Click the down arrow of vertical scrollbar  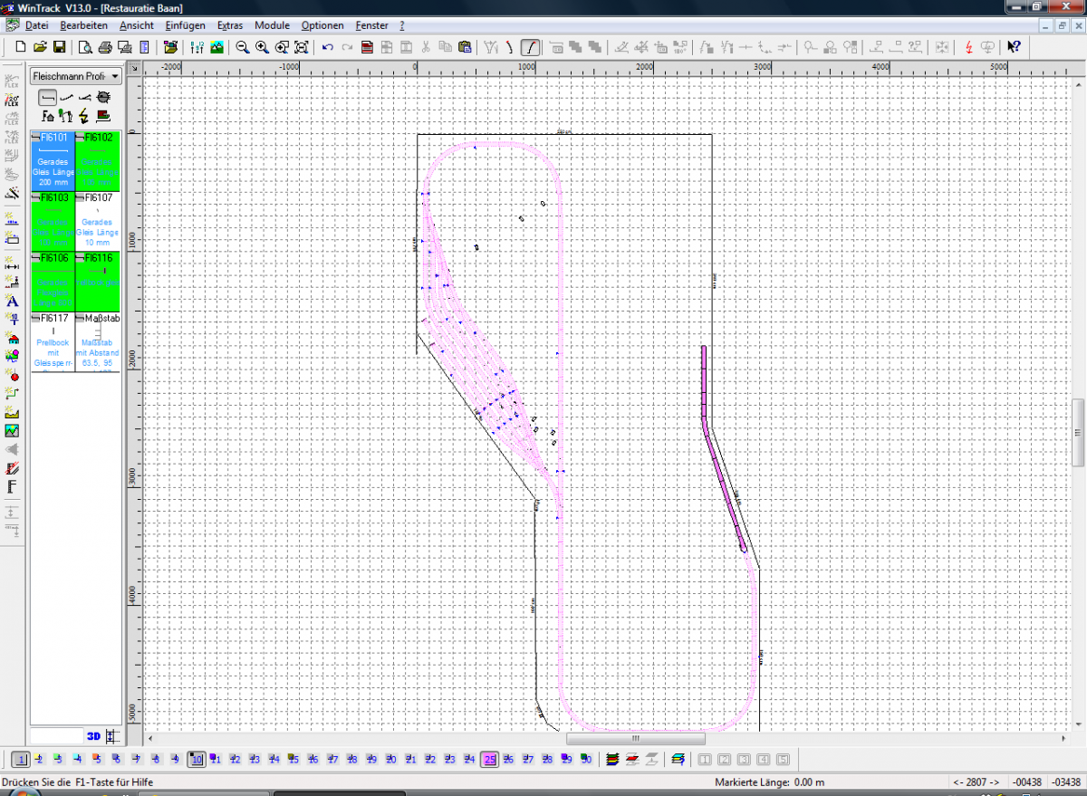click(1078, 725)
